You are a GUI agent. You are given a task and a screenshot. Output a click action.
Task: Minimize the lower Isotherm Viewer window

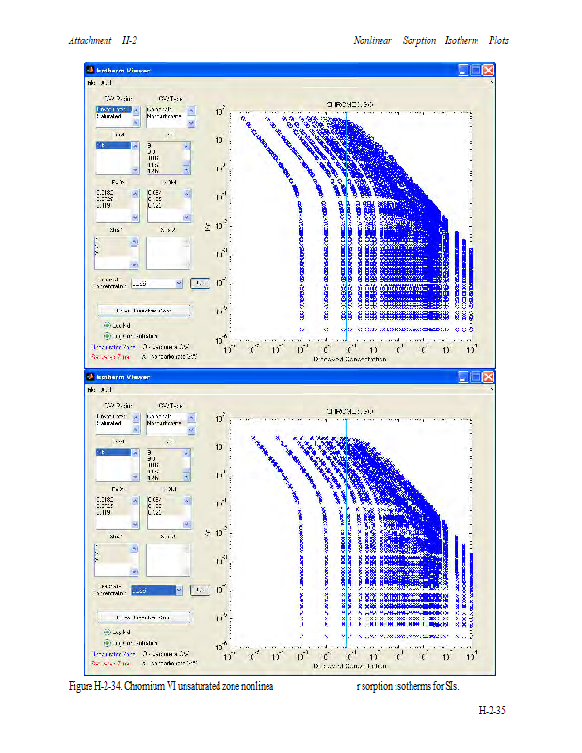click(x=463, y=377)
